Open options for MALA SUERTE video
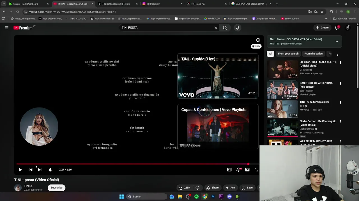This screenshot has width=359, height=201. point(340,63)
